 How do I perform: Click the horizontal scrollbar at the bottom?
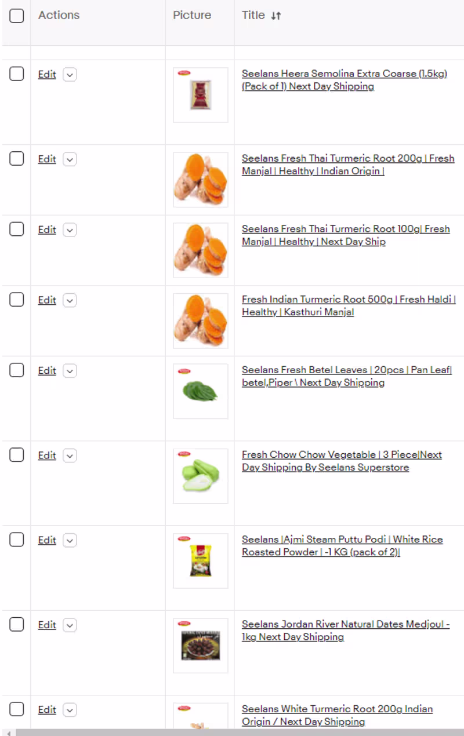pyautogui.click(x=232, y=733)
